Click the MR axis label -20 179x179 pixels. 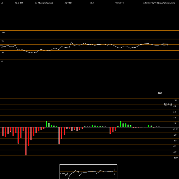[x=175, y=135]
